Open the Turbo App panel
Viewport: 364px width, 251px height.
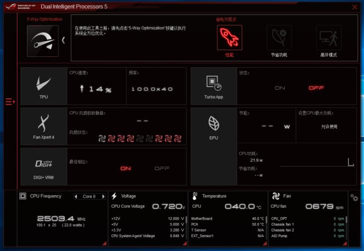213,86
